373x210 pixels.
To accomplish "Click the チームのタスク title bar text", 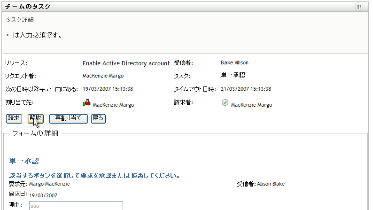I will click(x=28, y=7).
